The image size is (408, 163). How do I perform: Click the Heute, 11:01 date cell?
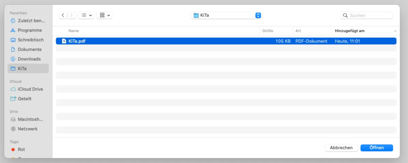[x=347, y=41]
